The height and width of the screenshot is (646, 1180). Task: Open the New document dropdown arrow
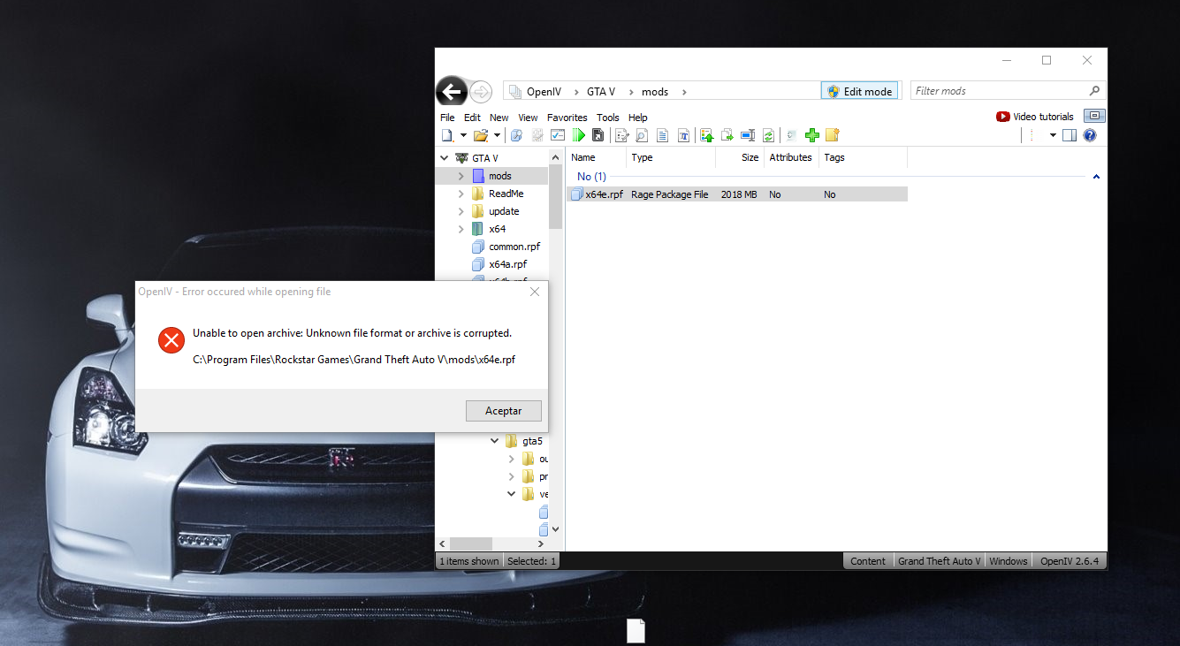point(463,135)
